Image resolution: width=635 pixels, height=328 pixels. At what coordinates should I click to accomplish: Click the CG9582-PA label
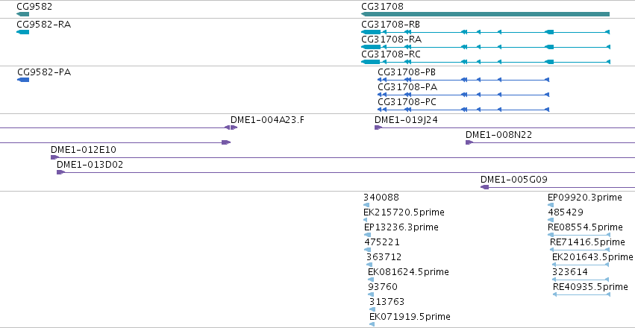click(44, 72)
